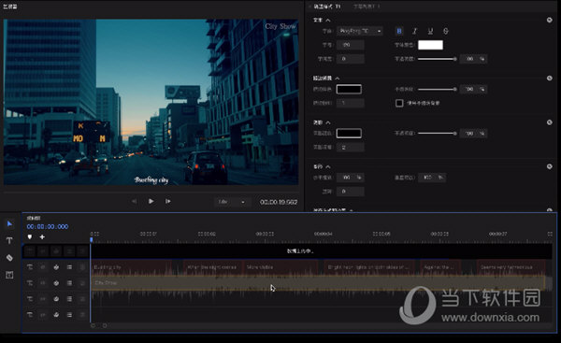Select the City Show subtitle clip

[318, 283]
